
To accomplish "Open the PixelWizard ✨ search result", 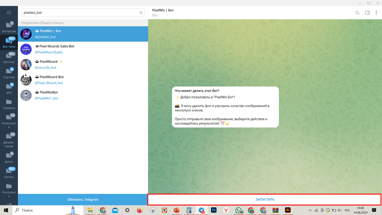I will coord(83,64).
